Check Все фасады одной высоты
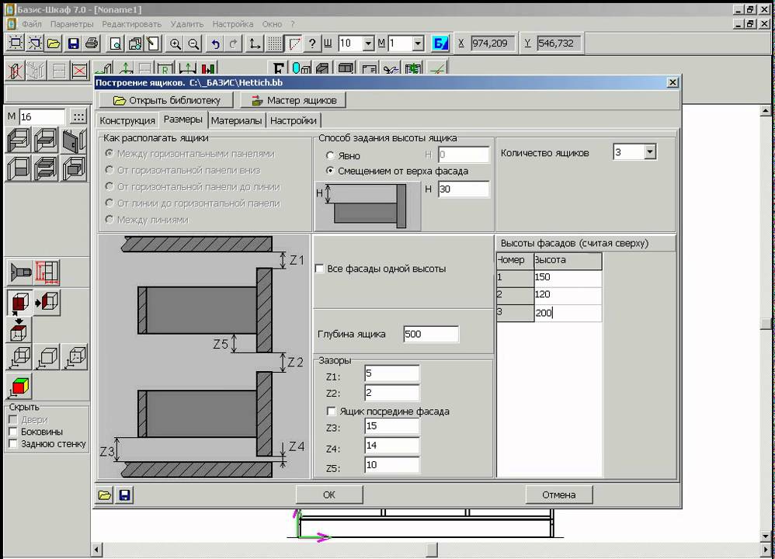The image size is (775, 559). 320,269
